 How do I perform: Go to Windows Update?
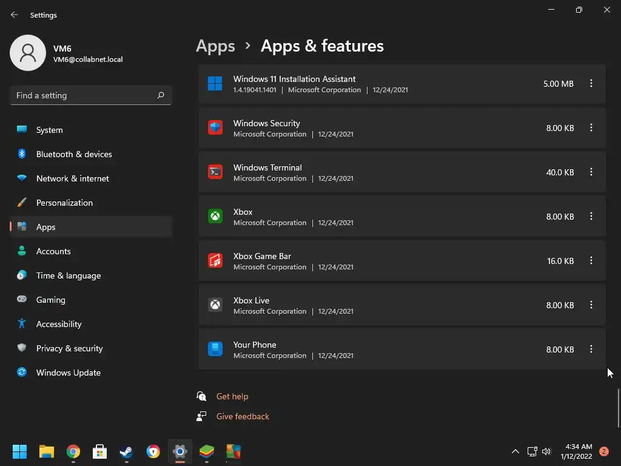(91, 373)
